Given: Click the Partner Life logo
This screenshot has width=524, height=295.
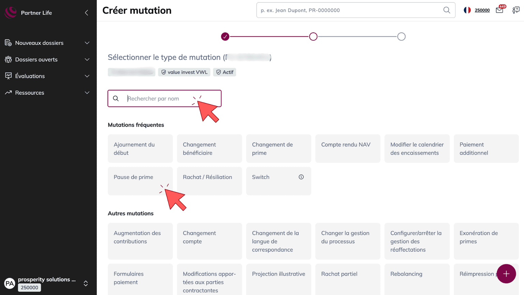Looking at the screenshot, I should 11,13.
